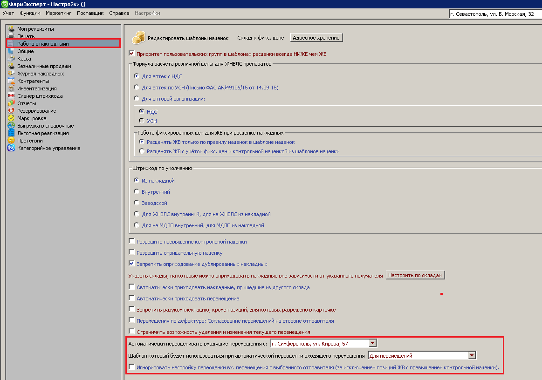Open the Для перемещений template dropdown
This screenshot has width=542, height=380.
click(472, 356)
